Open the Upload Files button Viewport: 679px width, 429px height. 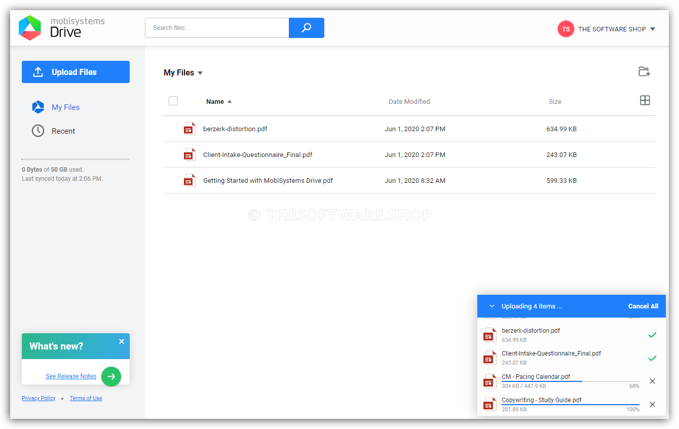pyautogui.click(x=75, y=72)
